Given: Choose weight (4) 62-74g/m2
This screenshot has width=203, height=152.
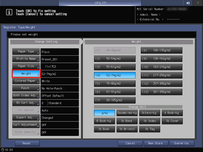Looking at the screenshot, I should tap(115, 75).
